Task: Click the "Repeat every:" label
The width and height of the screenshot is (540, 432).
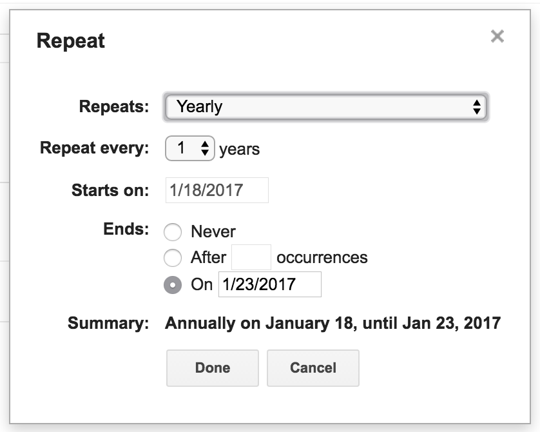Action: [x=95, y=148]
